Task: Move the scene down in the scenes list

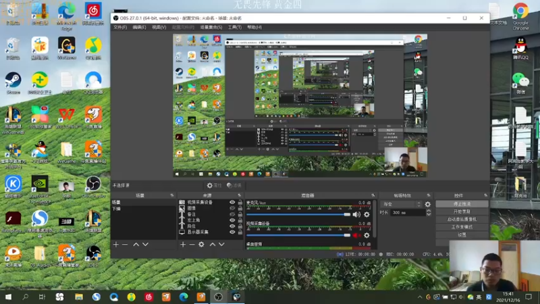Action: pos(145,245)
